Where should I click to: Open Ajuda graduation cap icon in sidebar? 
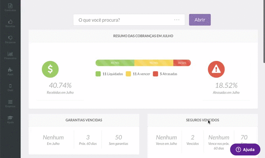pos(10,119)
